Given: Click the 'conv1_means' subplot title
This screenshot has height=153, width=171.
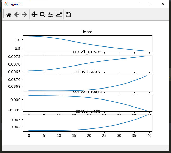Looking at the screenshot, I should click(x=88, y=52).
